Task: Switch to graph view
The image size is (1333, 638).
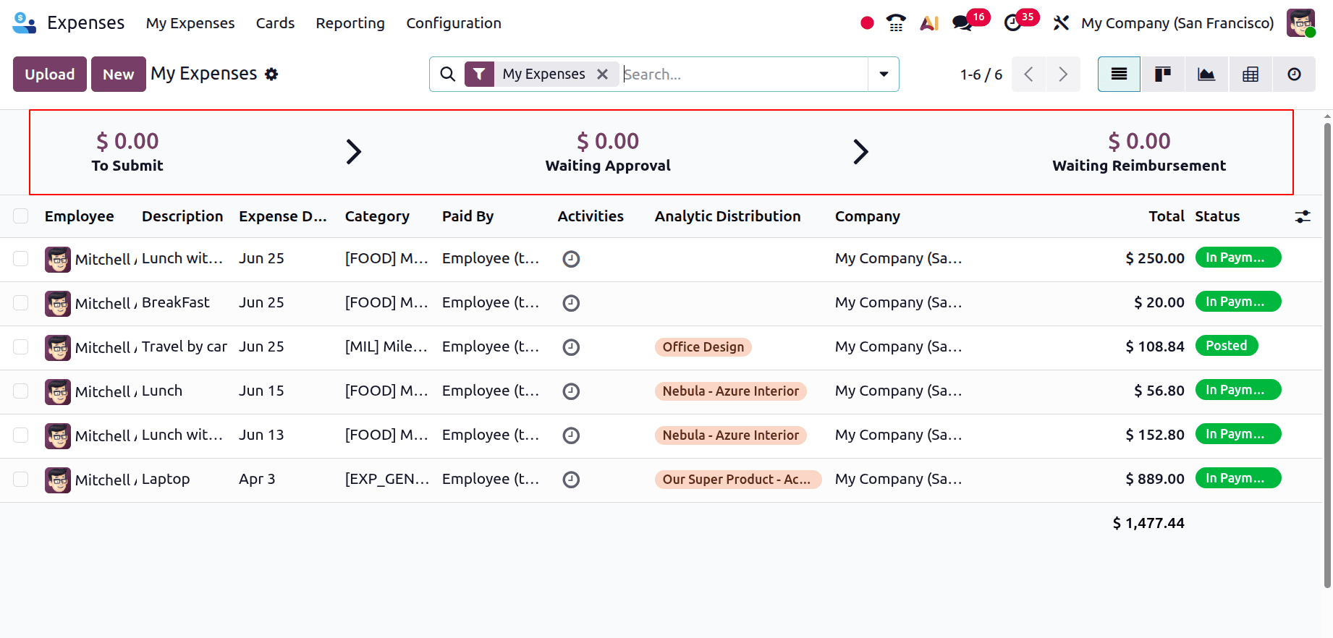Action: pos(1206,74)
